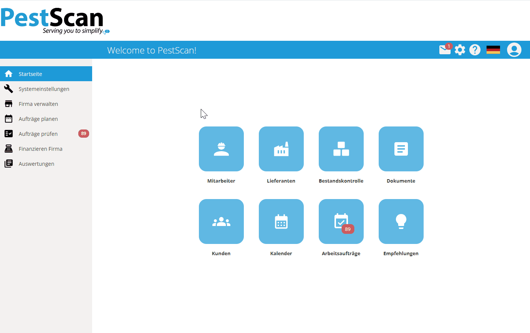Click the Empfehlungen label
530x333 pixels.
point(401,253)
